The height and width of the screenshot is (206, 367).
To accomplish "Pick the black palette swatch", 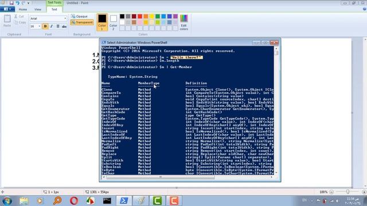I will tap(122, 17).
